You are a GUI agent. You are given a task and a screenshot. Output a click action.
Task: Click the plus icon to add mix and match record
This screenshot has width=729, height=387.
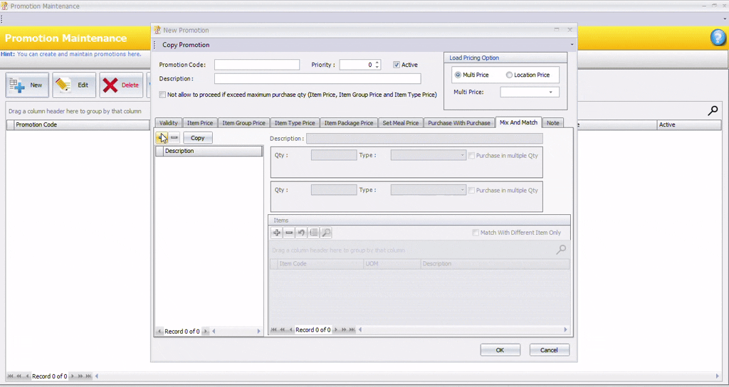click(162, 137)
